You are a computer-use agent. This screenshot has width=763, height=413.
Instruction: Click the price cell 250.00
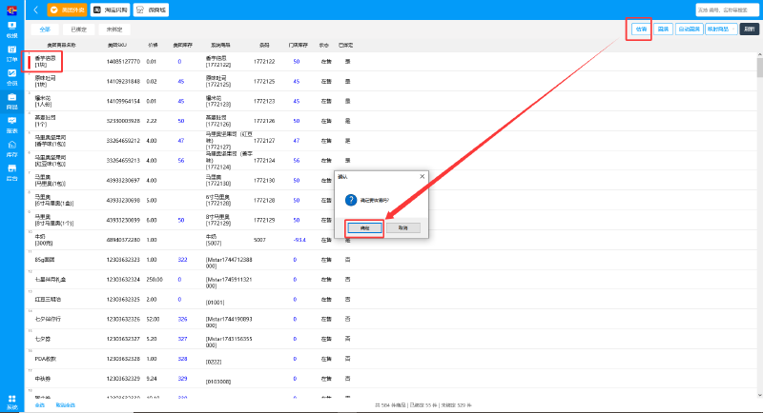(x=155, y=280)
